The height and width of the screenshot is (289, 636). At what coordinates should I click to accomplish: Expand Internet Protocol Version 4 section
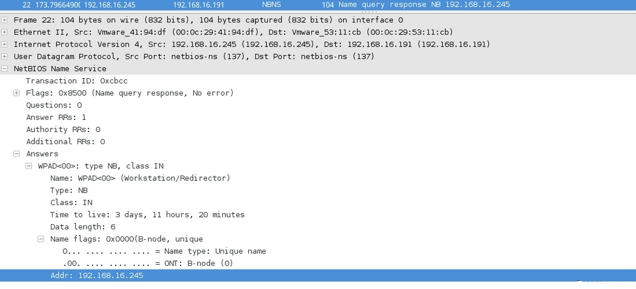point(5,44)
